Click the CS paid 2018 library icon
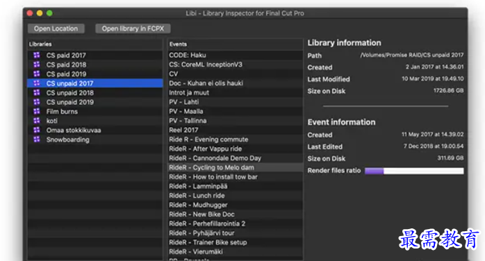 click(x=37, y=65)
